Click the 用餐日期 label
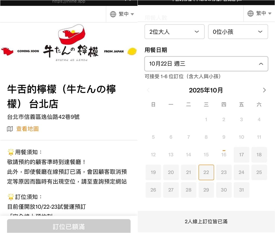This screenshot has height=233, width=275. [x=156, y=50]
